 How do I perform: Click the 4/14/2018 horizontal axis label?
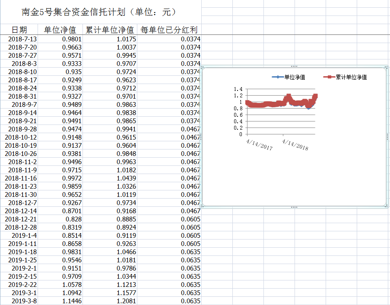295,145
